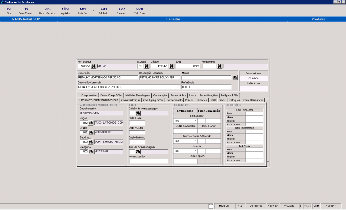Screen dimensions: 346x210
Task: Click the F7 Próx.Produto toolbar button
Action: [27, 11]
